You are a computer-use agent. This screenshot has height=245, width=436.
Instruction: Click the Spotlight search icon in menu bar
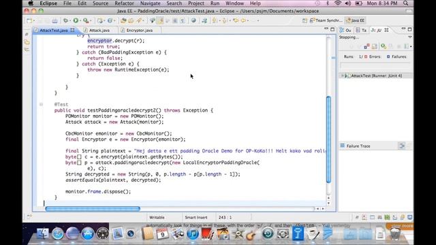[406, 3]
